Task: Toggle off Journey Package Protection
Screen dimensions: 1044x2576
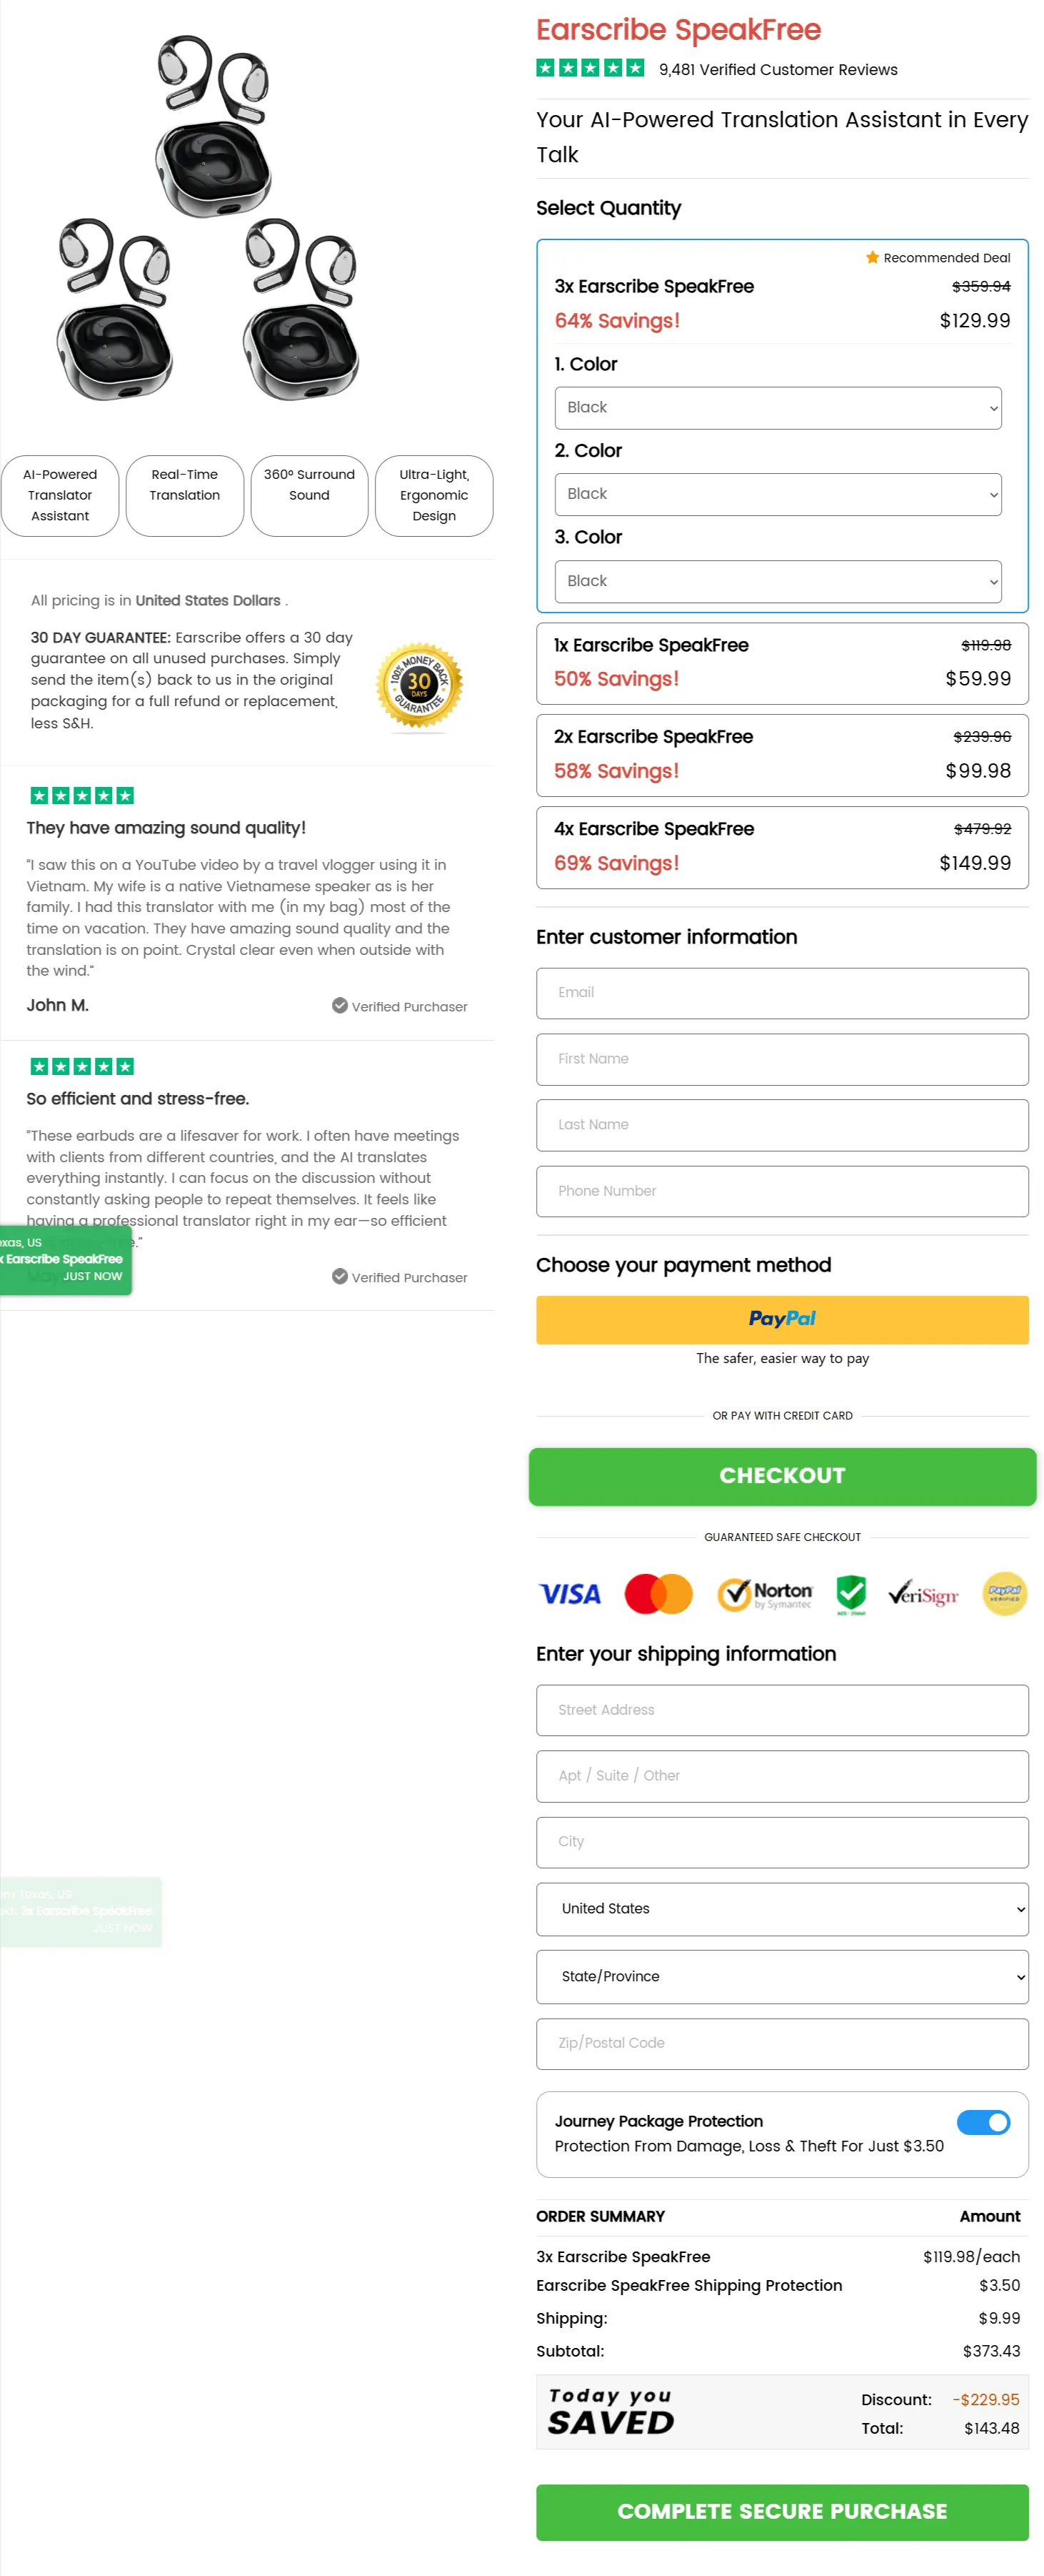Action: (x=984, y=2122)
